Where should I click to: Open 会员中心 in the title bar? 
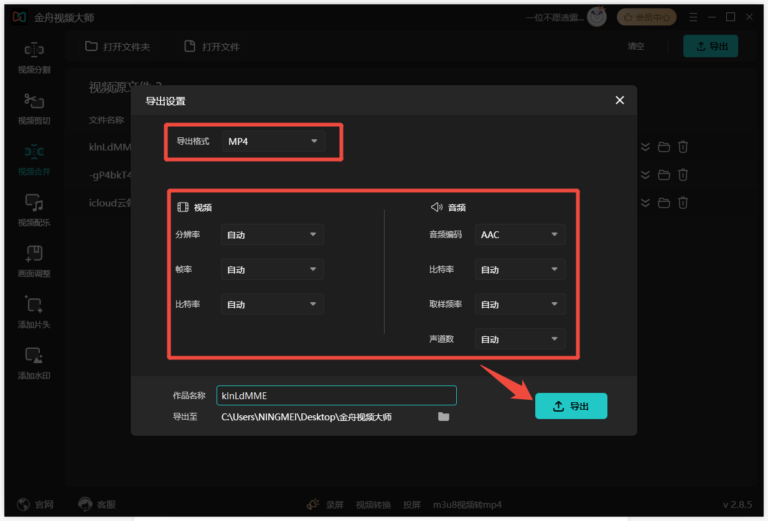click(x=647, y=17)
